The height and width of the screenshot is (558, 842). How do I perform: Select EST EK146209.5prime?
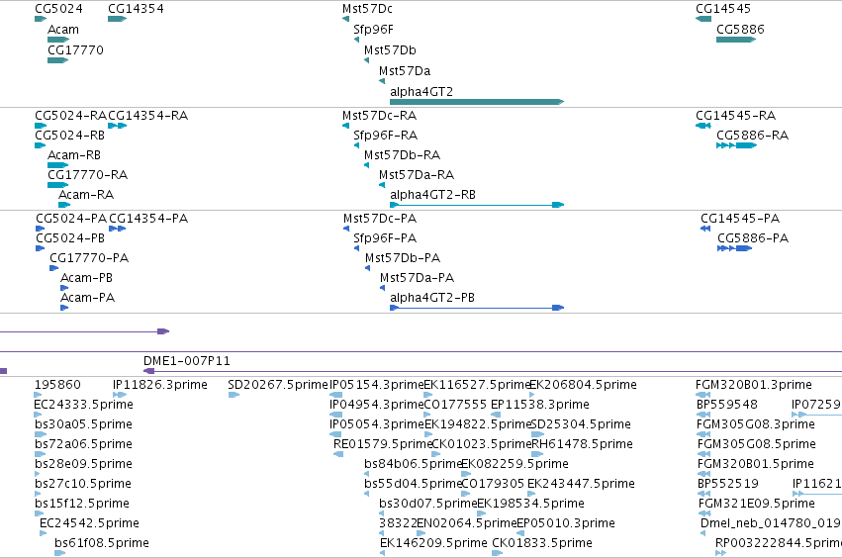coord(433,543)
